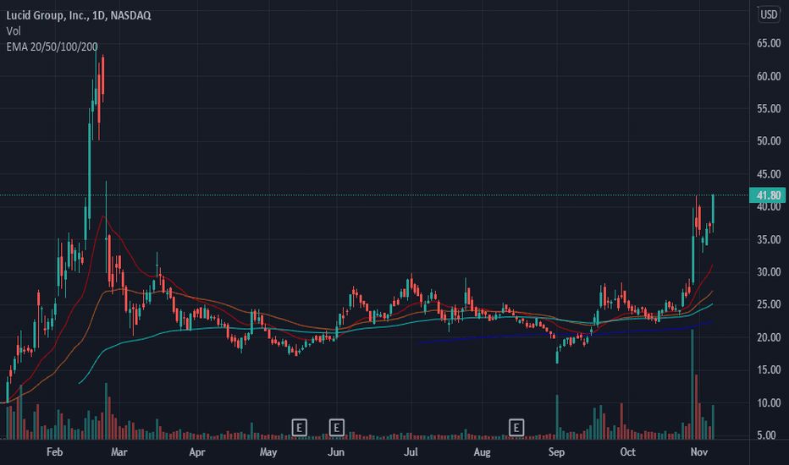Click the Feb date axis label
789x465 pixels.
pyautogui.click(x=54, y=452)
